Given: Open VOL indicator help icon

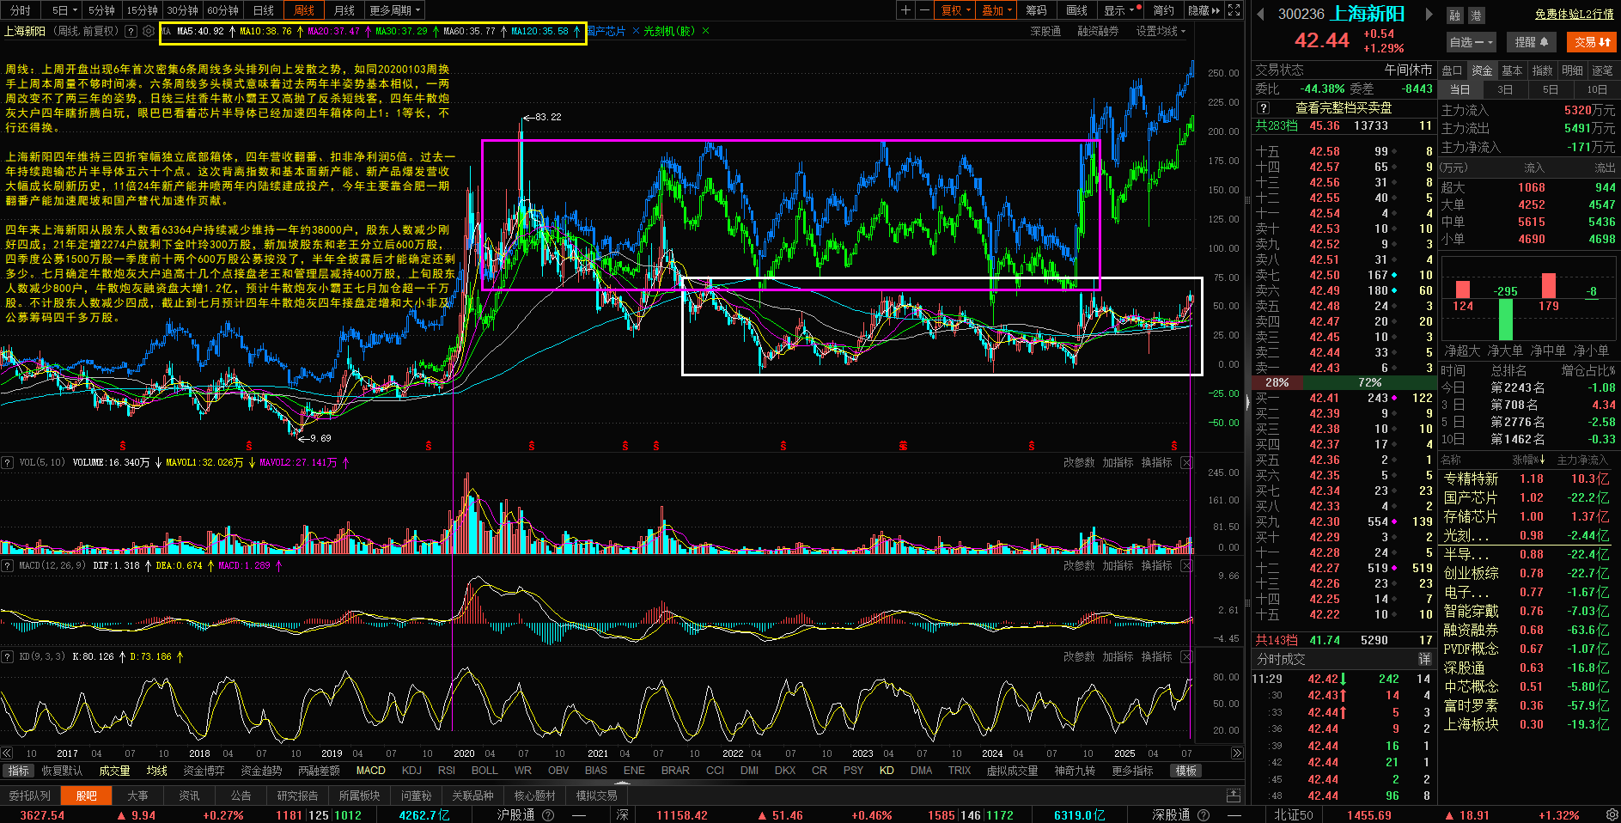Looking at the screenshot, I should [7, 462].
